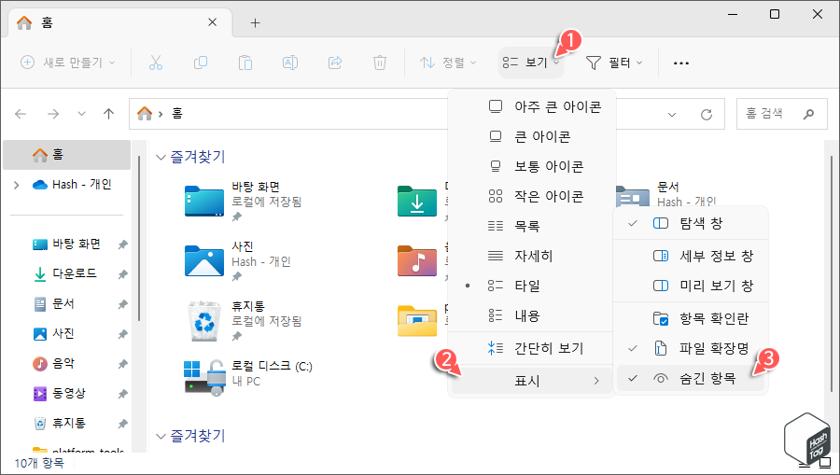Open the 표시 show submenu
The width and height of the screenshot is (840, 475).
coord(531,381)
